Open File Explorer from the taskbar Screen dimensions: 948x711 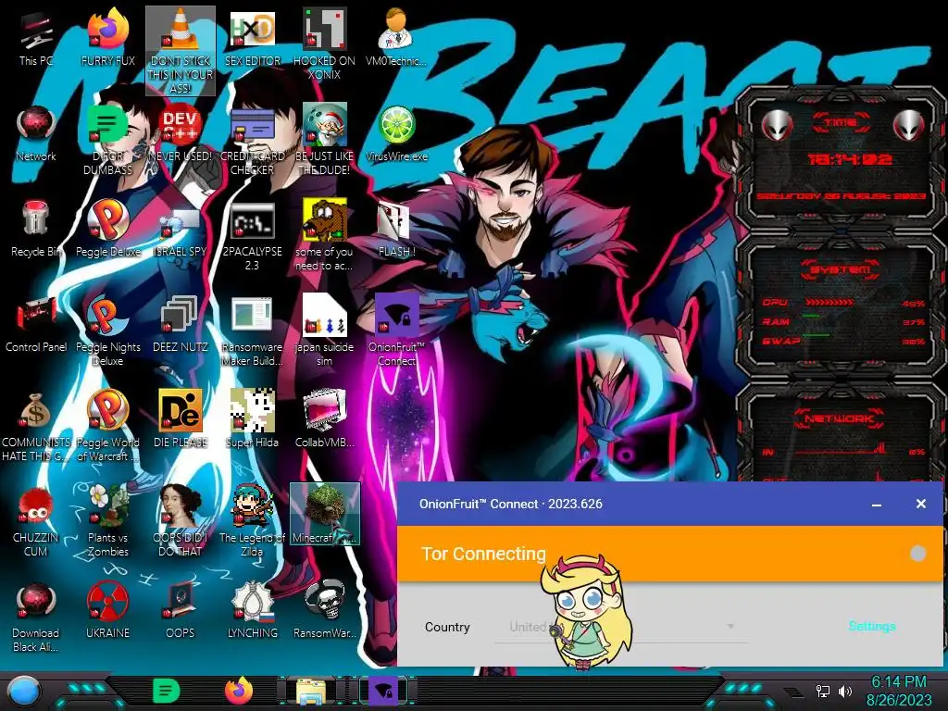click(311, 692)
